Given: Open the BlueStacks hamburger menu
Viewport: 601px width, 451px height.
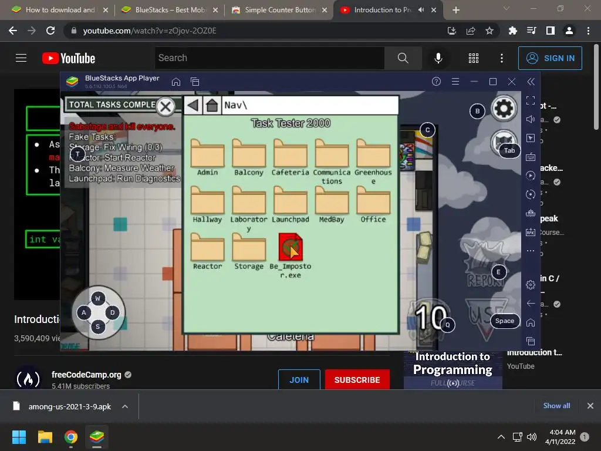Looking at the screenshot, I should pyautogui.click(x=455, y=81).
